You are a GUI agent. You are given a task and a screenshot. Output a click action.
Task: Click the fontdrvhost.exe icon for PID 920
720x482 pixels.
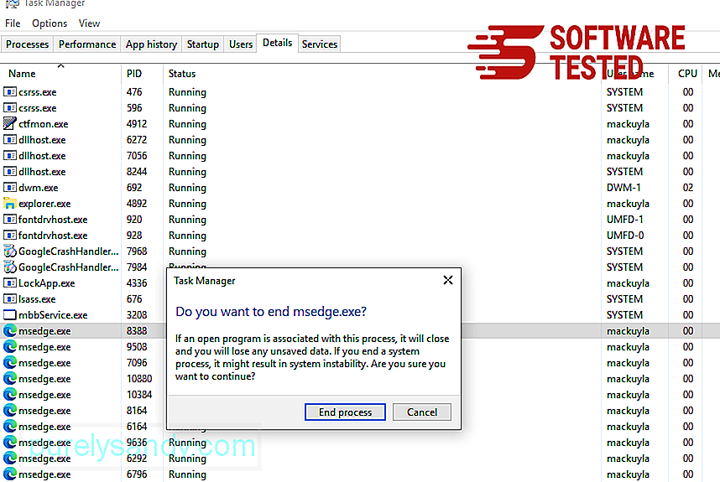pos(9,220)
